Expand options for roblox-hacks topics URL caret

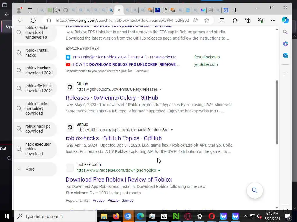[x=172, y=130]
